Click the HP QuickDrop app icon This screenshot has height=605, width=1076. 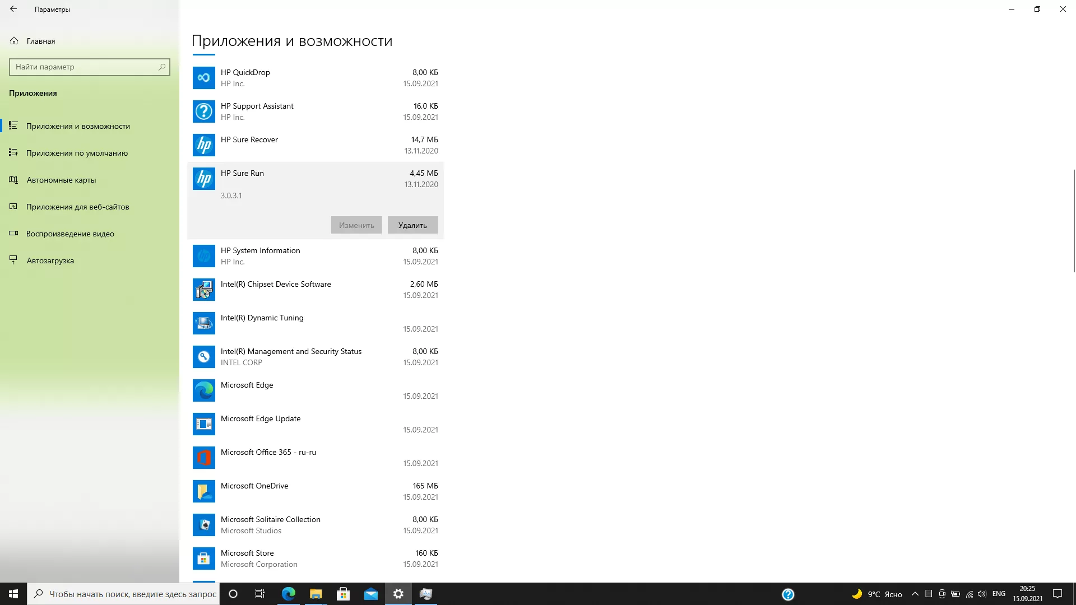204,78
